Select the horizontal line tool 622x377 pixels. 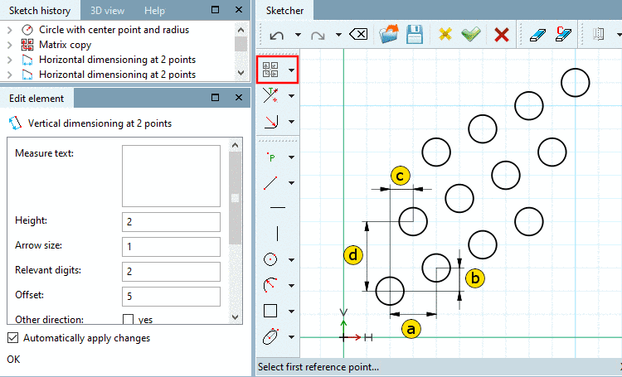click(x=277, y=207)
